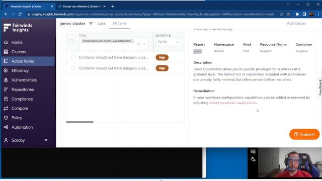Open the Chrome three-dot menu
The image size is (322, 181).
[318, 14]
